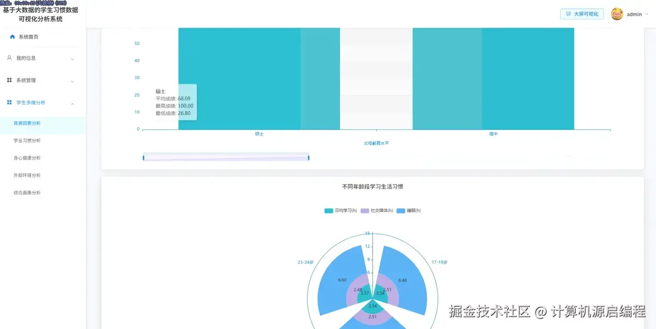Click the right handle of the data zoom slider
656x329 pixels.
point(309,158)
